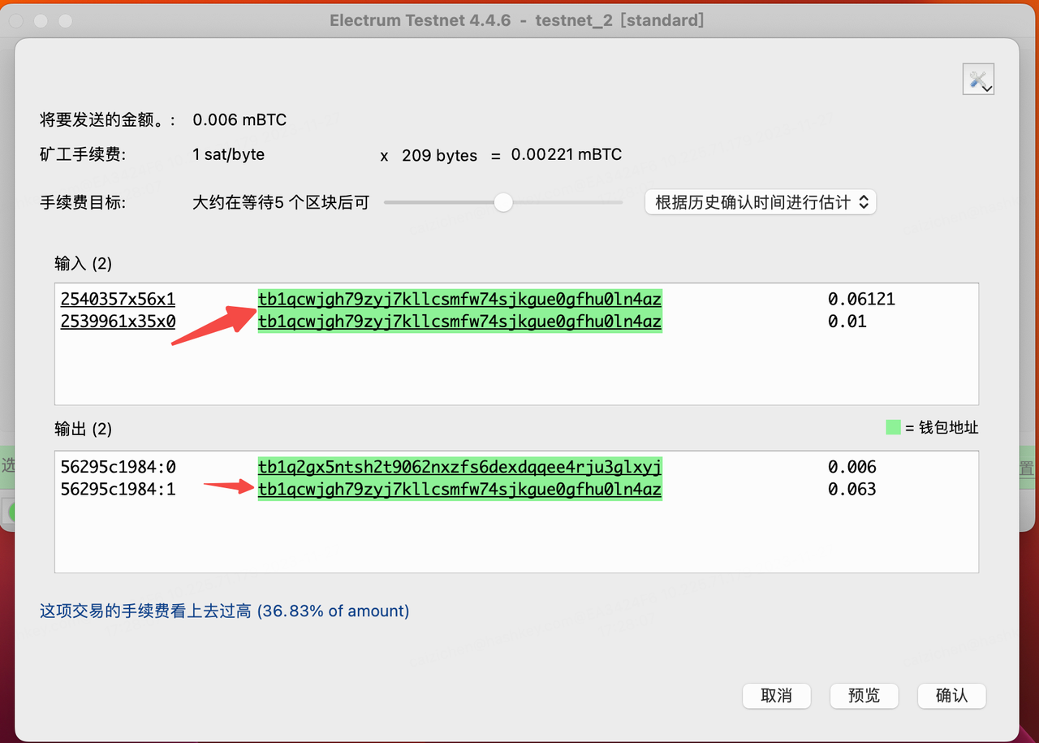Click inside the 输入 (2) list area
Image resolution: width=1039 pixels, height=743 pixels.
tap(516, 369)
